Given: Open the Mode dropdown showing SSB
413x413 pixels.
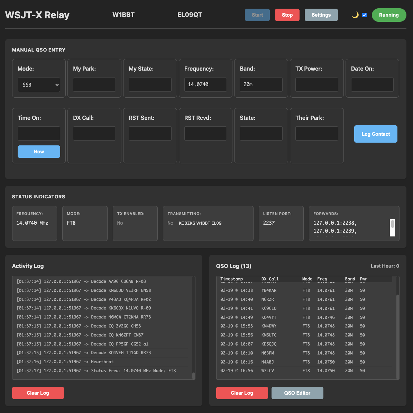Looking at the screenshot, I should [39, 84].
